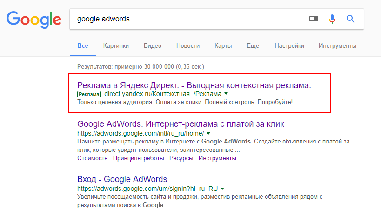Screen dimensions: 381x221
Task: Open the Ещё more menu
Action: pos(253,46)
